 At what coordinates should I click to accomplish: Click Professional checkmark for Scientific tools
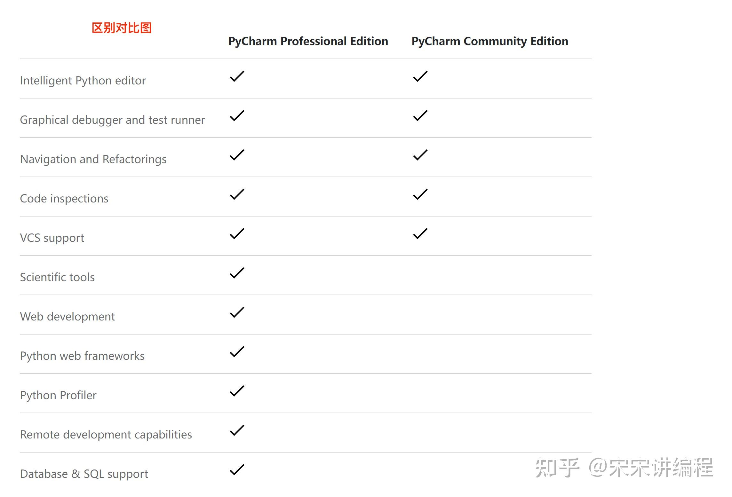point(237,273)
